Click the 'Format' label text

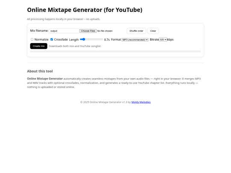coord(116,39)
